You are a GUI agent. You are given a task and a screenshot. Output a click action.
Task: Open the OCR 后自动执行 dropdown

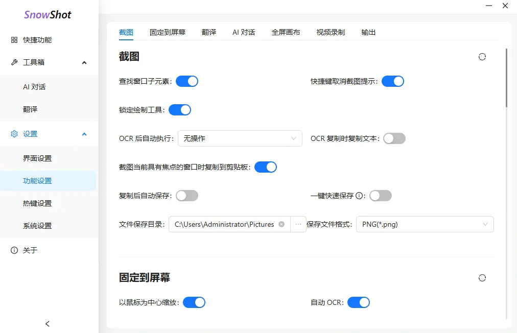[x=240, y=138]
